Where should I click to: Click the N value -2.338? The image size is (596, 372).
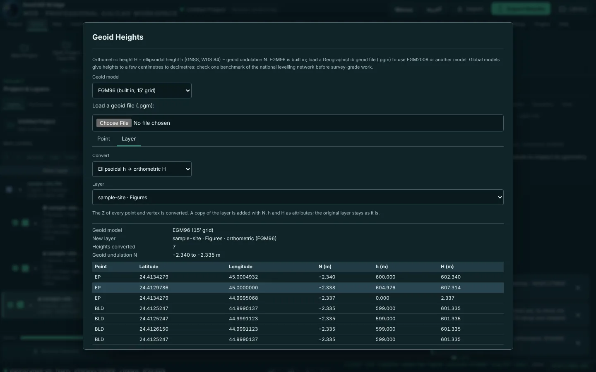click(x=327, y=288)
